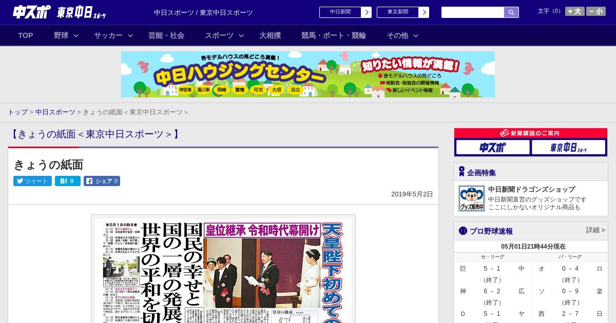Click the Hatena B! bookmark button
Screen dimensions: 616x323
(68, 181)
